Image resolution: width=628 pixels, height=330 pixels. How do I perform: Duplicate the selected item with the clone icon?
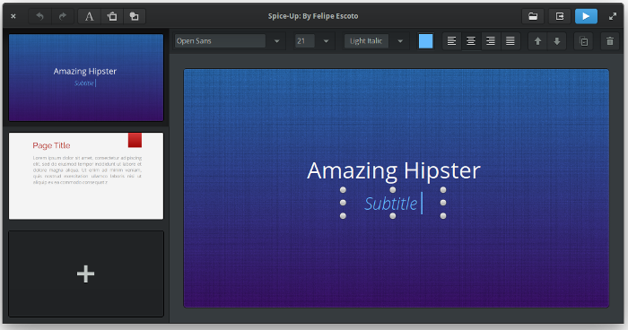[583, 41]
